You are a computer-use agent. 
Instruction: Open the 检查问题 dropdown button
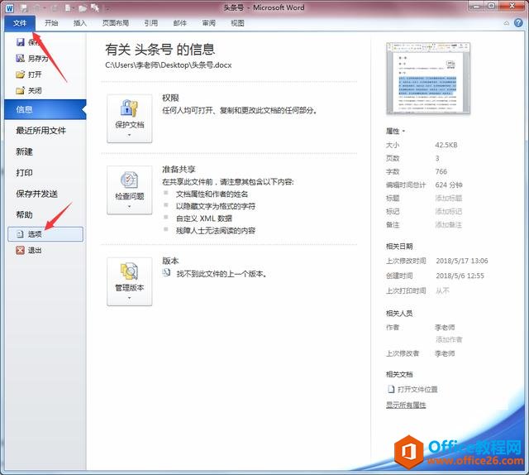click(x=130, y=190)
